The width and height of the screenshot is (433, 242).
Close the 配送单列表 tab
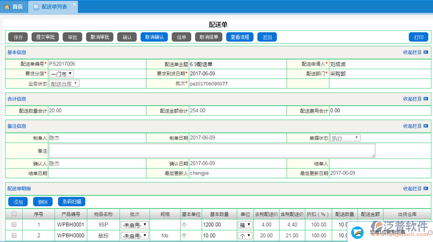pyautogui.click(x=74, y=4)
